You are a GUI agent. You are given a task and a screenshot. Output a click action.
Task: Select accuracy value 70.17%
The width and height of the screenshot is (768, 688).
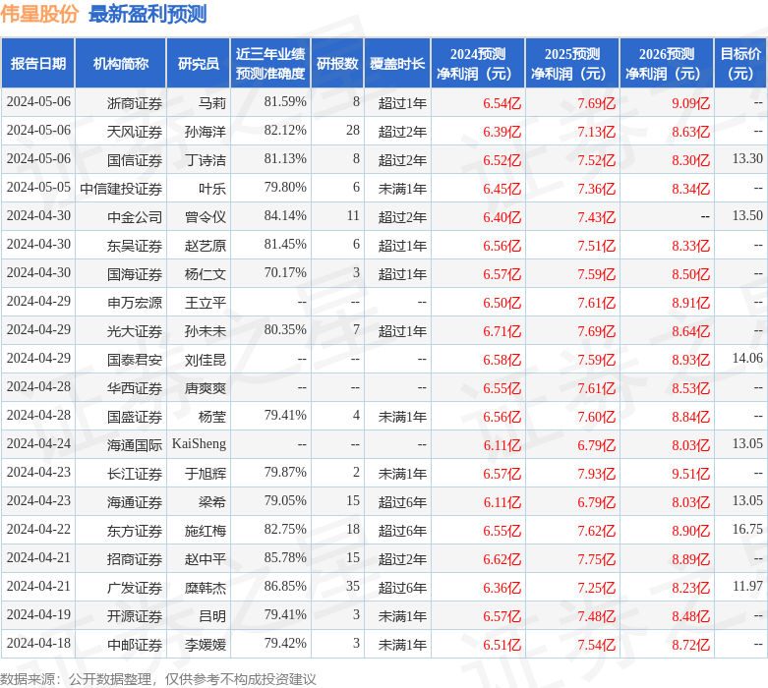[x=285, y=273]
